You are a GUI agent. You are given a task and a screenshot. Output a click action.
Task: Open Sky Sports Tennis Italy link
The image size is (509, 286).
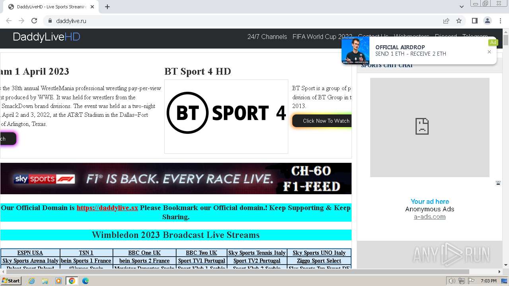point(257,253)
